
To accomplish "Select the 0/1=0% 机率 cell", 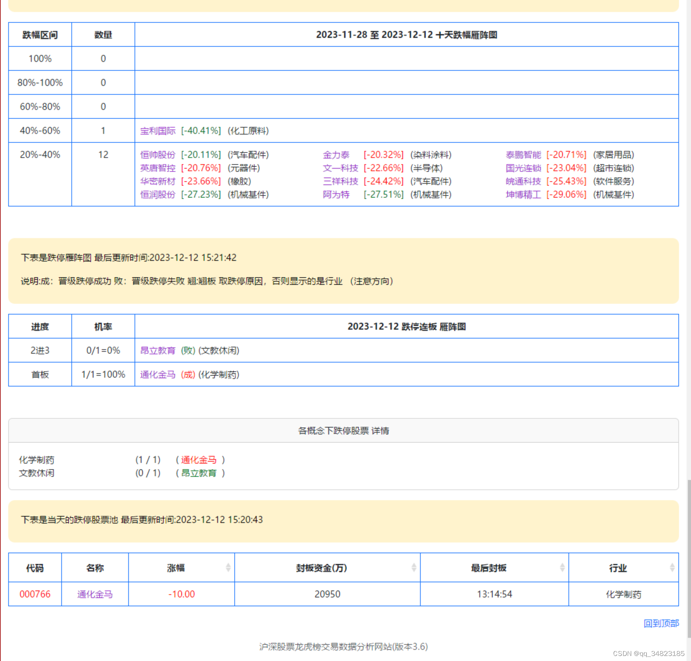I will [x=103, y=351].
